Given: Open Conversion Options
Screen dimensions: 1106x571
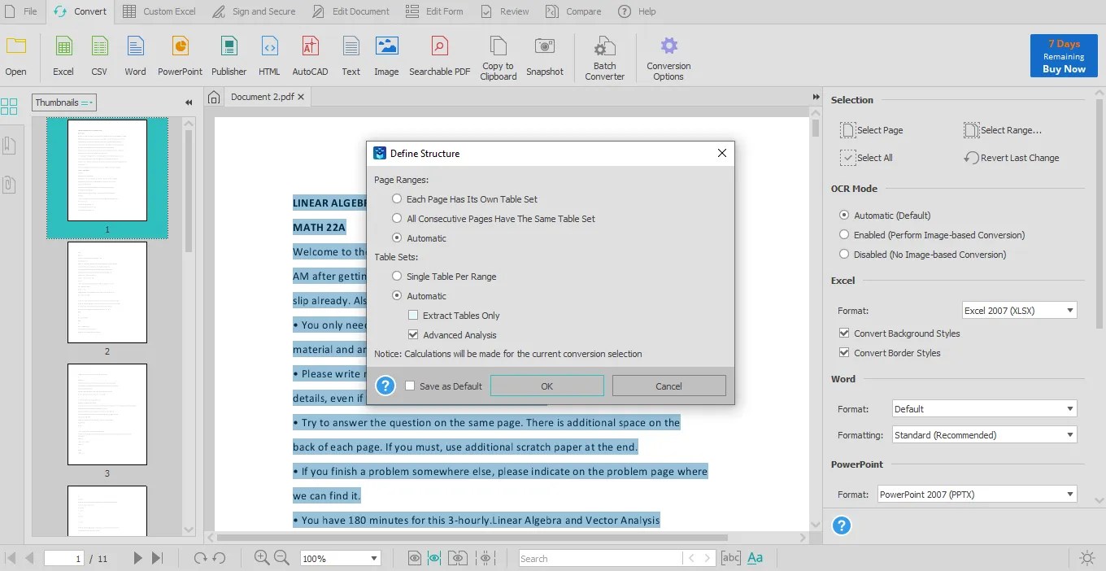Looking at the screenshot, I should [x=668, y=55].
